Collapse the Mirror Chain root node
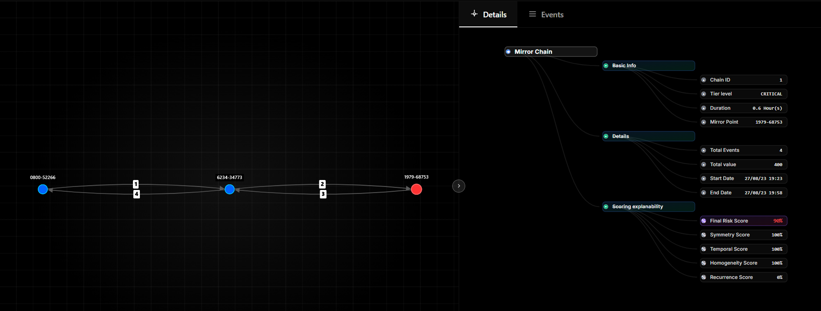This screenshot has height=311, width=821. pos(551,52)
